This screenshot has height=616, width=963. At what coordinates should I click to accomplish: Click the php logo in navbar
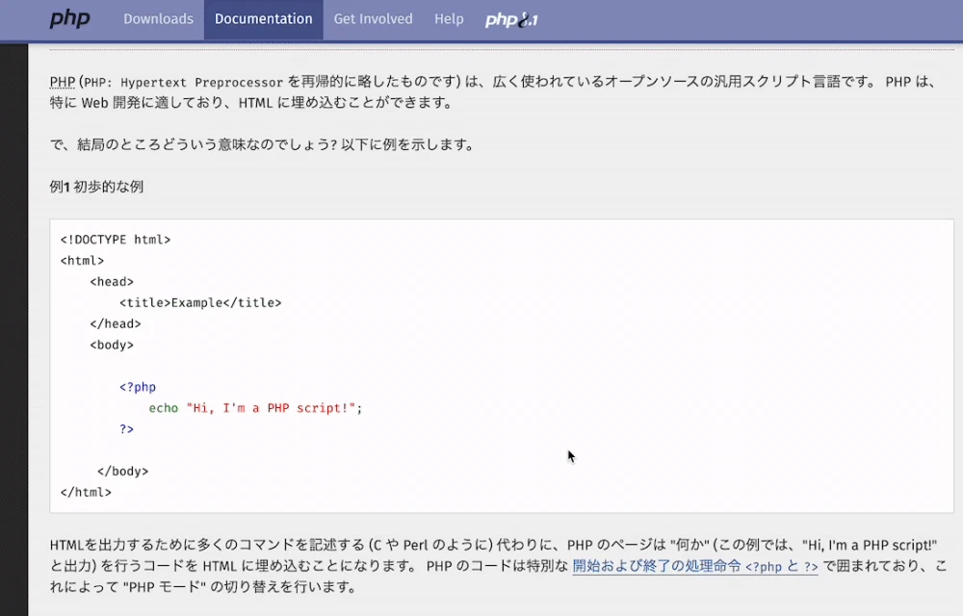pos(69,18)
